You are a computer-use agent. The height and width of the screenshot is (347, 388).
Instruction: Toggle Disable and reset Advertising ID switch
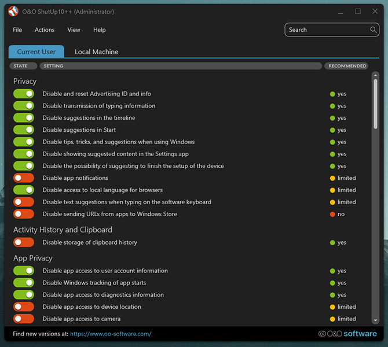tap(24, 94)
